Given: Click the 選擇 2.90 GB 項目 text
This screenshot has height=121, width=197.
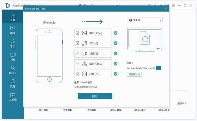Looking at the screenshot, I should click(x=83, y=82).
